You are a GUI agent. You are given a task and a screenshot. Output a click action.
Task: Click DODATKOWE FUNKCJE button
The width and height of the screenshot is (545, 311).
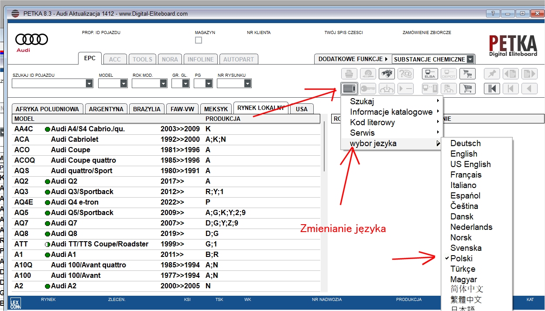click(350, 59)
